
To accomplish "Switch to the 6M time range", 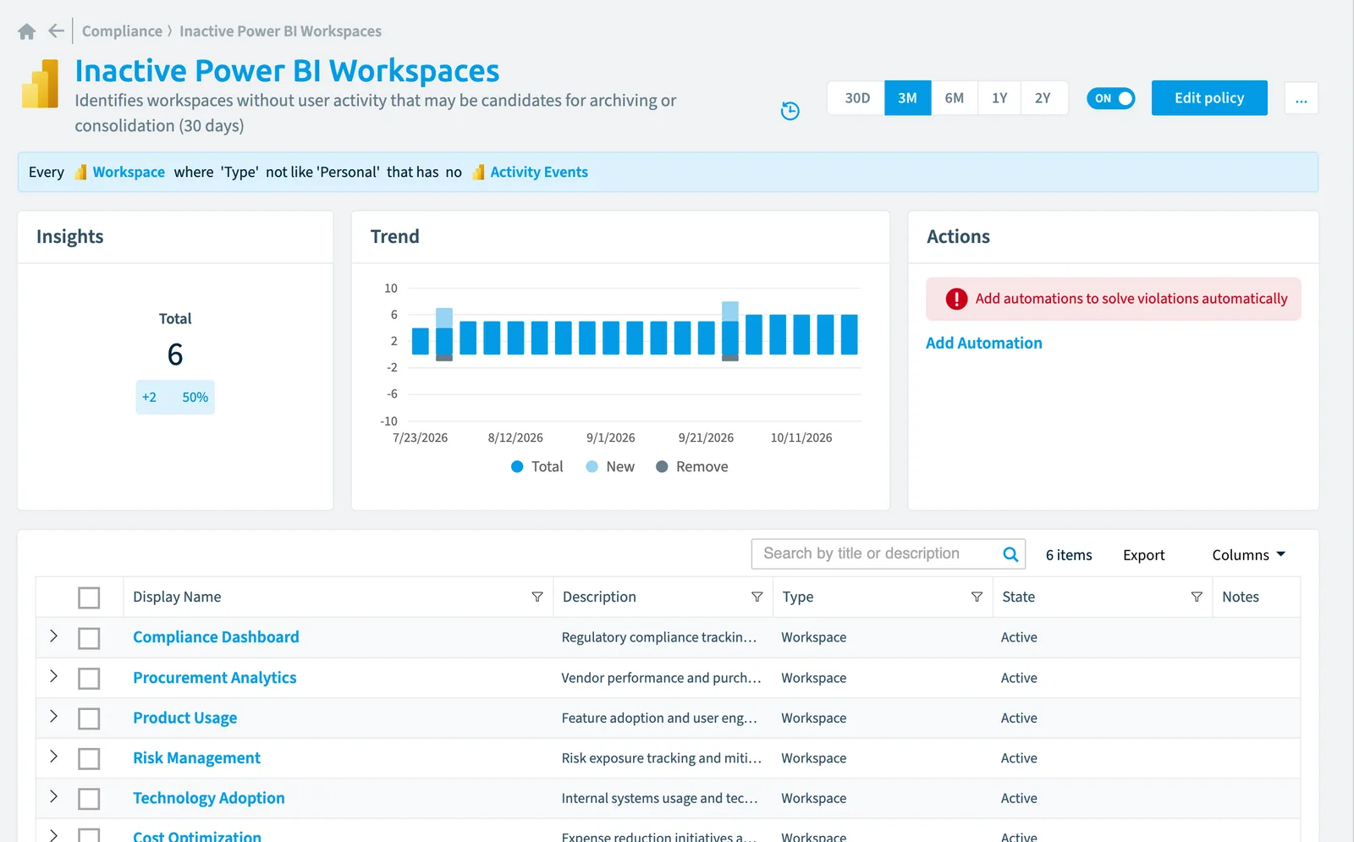I will (954, 98).
